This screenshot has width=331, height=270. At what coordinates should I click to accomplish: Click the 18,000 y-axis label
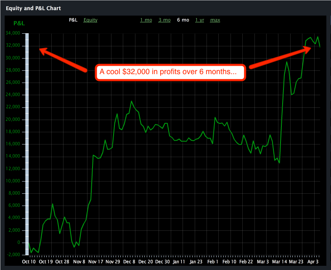13,131
